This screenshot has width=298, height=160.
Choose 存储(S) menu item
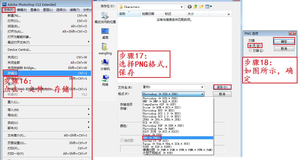[x=47, y=73]
